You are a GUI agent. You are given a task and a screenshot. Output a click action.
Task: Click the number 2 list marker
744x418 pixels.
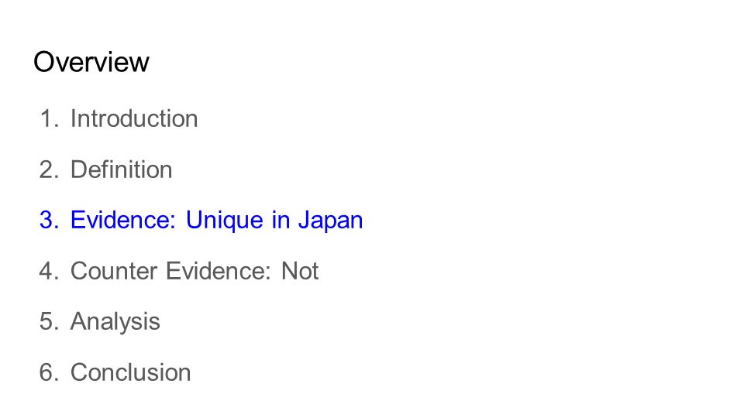pyautogui.click(x=50, y=170)
